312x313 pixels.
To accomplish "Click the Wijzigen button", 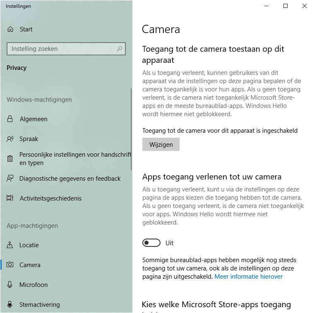I will [161, 144].
